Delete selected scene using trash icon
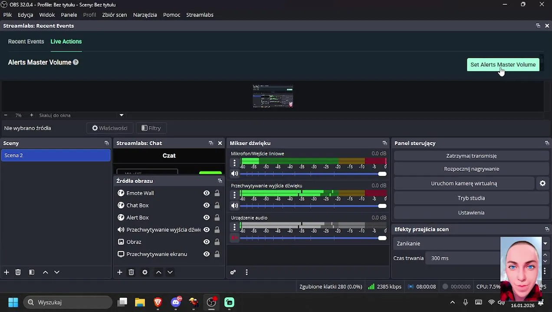 coord(18,272)
